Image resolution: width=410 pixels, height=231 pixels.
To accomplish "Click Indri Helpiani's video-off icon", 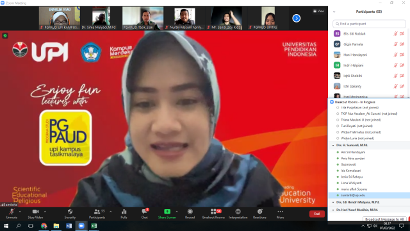I will [402, 65].
